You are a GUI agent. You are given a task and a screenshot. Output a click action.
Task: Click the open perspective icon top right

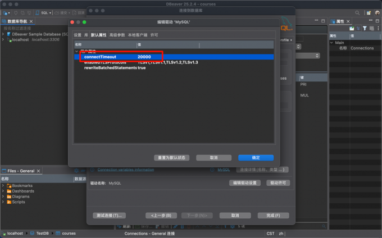tap(369, 13)
